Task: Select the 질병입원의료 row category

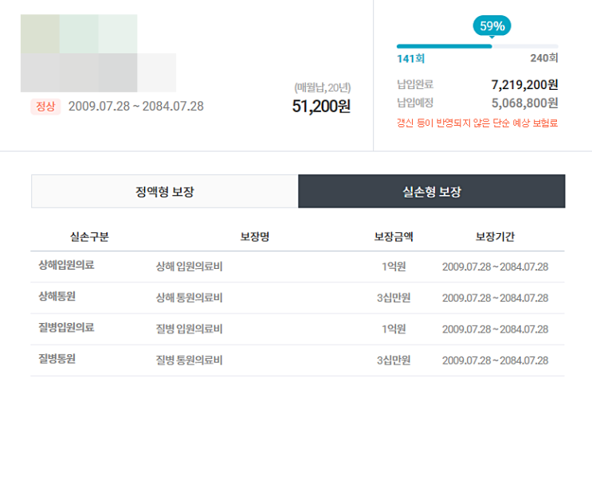Action: coord(66,327)
